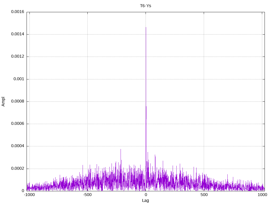Click the 0.0002 y-axis tick label
This screenshot has height=204, width=272.
[x=18, y=168]
